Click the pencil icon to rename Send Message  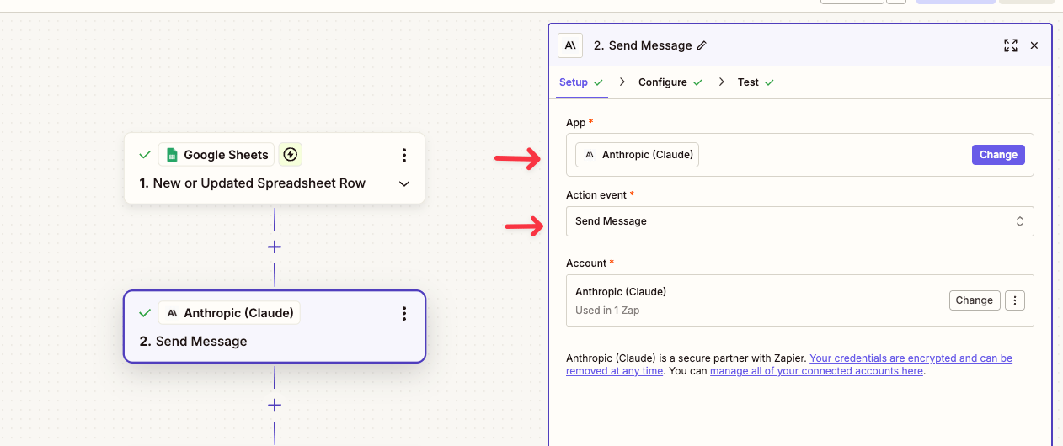click(702, 45)
